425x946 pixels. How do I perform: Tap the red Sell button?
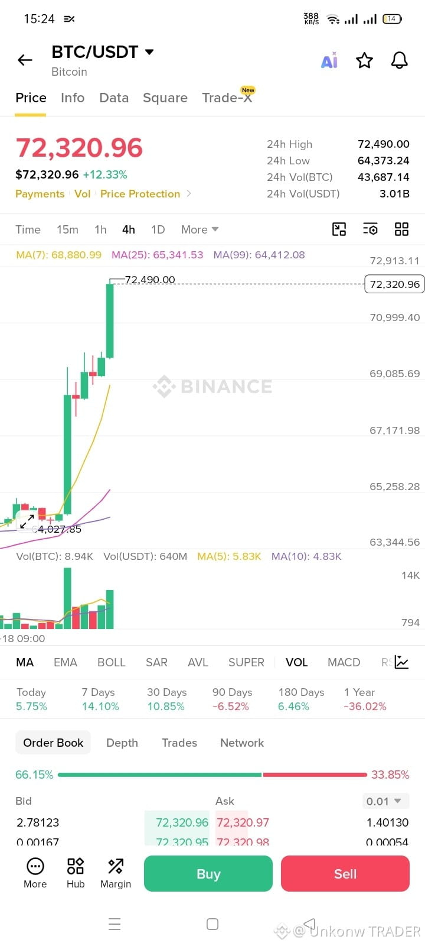(x=345, y=874)
